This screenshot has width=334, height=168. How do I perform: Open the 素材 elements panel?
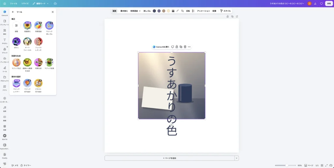5,32
